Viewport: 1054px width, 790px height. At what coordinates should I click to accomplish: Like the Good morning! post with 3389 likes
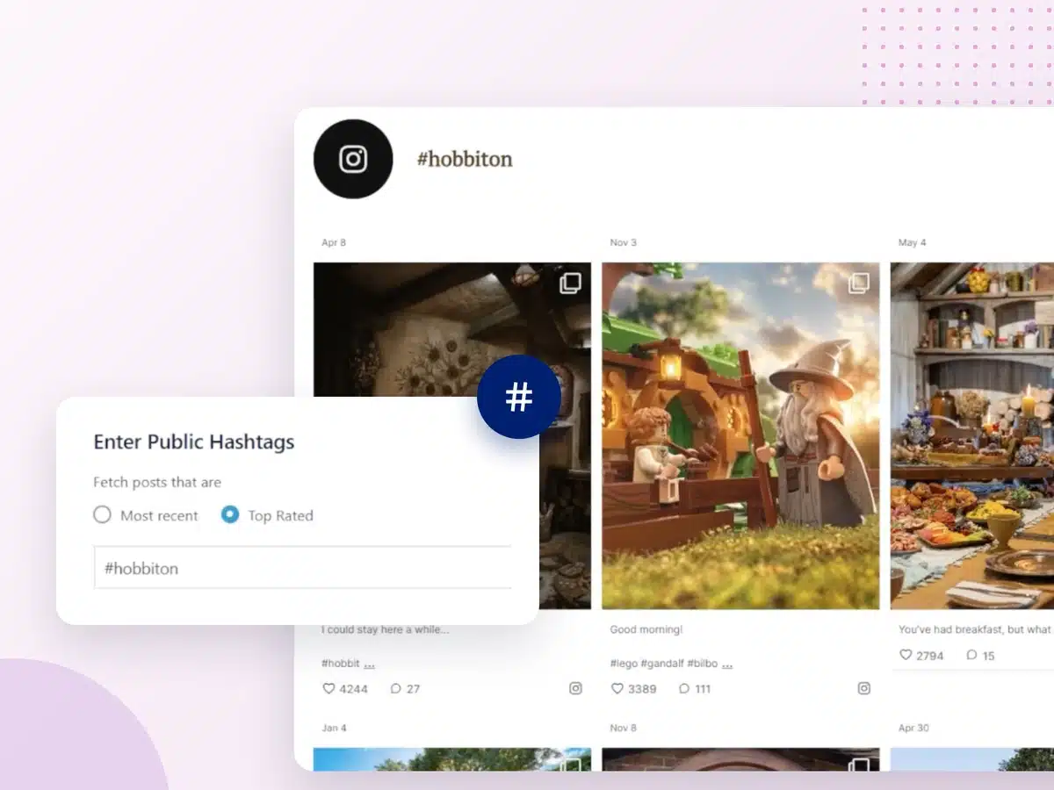[617, 688]
